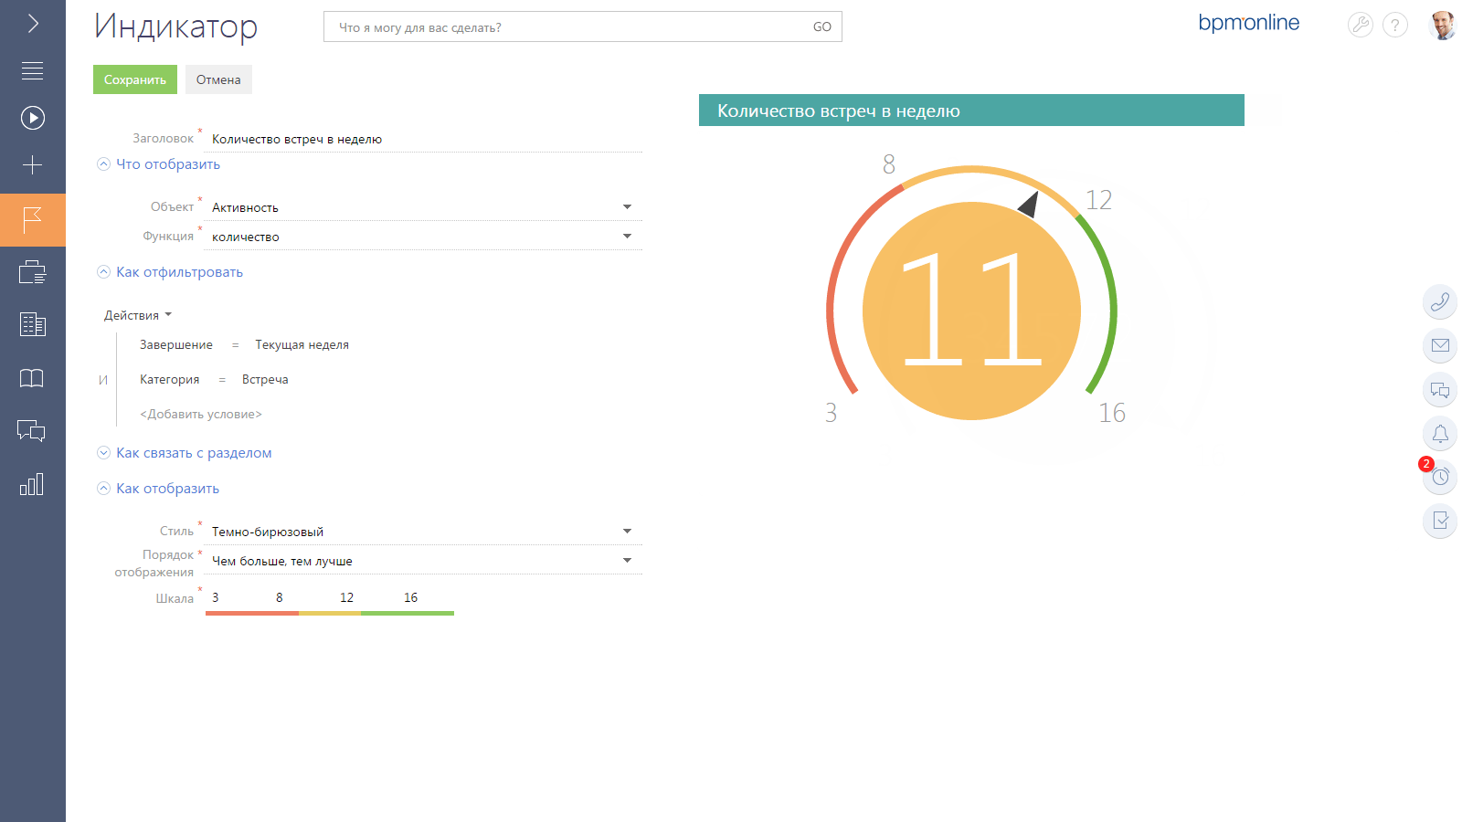The height and width of the screenshot is (822, 1462).
Task: Click the И logical operator of filter group
Action: click(x=103, y=380)
